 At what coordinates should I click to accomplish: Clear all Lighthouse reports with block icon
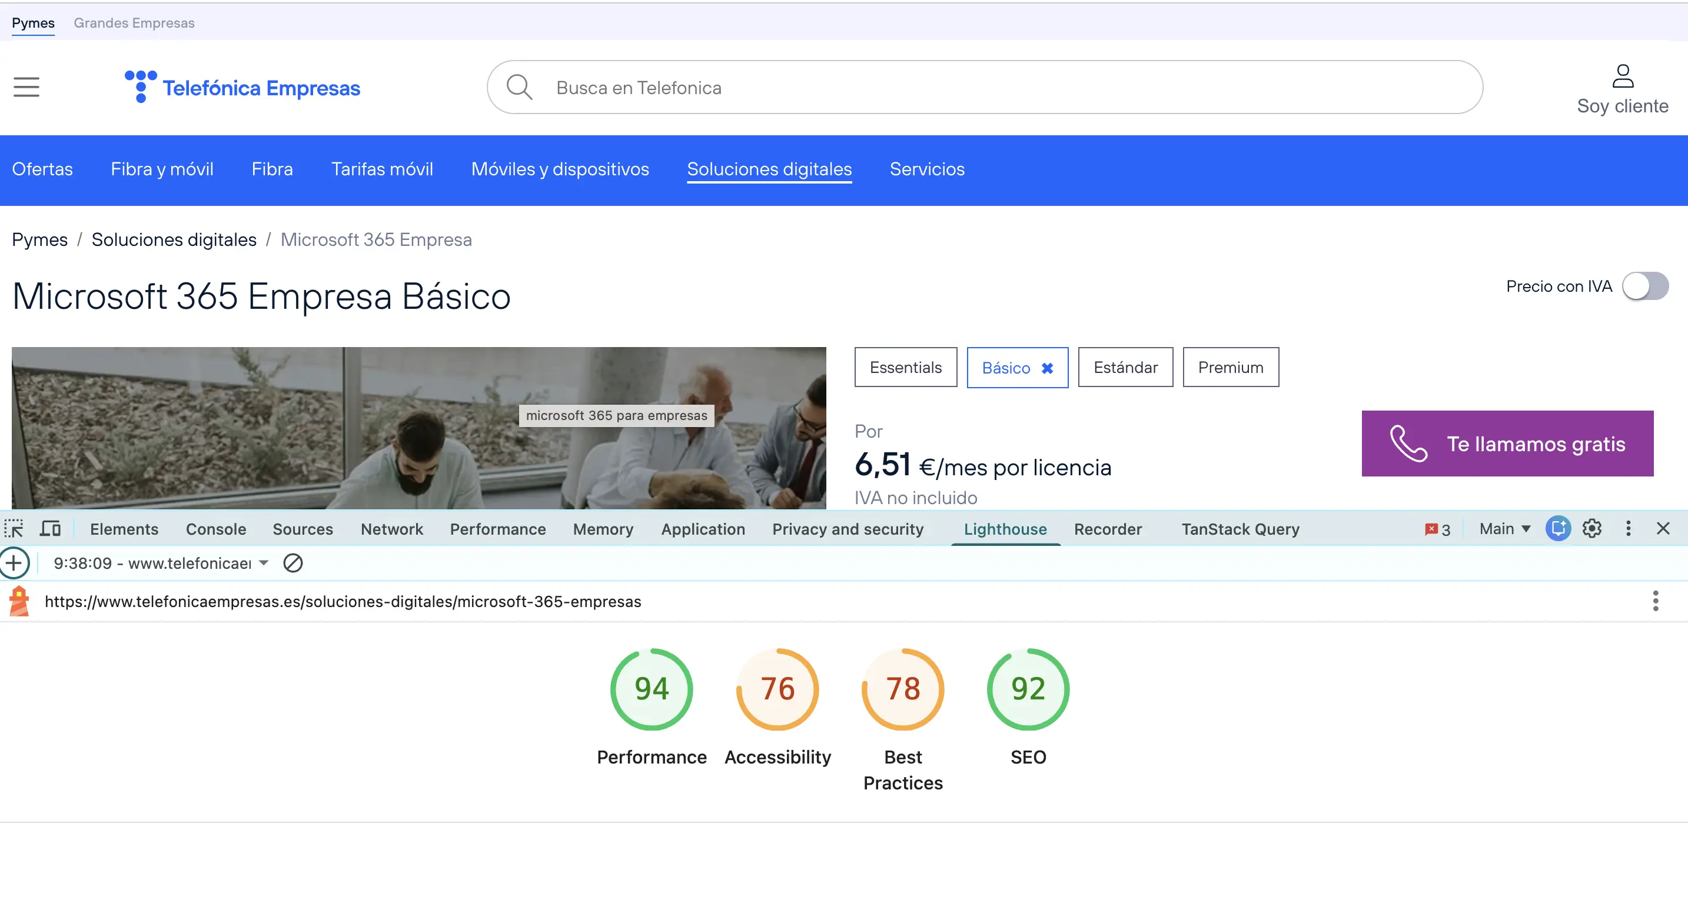[293, 563]
